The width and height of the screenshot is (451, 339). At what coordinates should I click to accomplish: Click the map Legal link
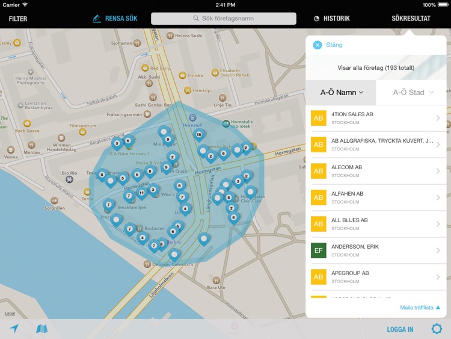[x=10, y=313]
